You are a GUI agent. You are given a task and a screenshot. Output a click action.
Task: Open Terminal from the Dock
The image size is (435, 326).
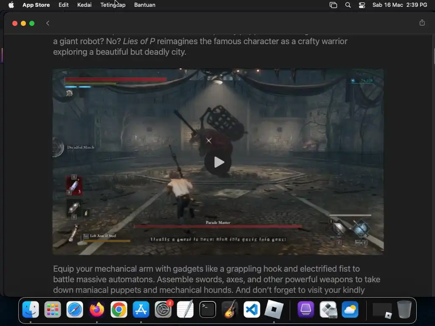[x=207, y=309]
